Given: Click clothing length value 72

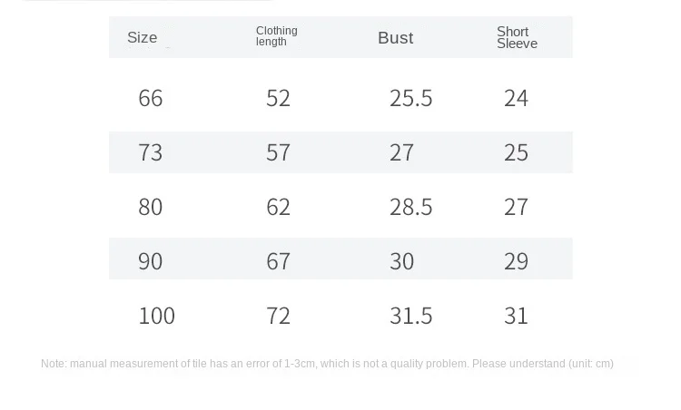Looking at the screenshot, I should [278, 316].
